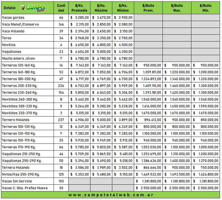The width and height of the screenshot is (222, 200).
Task: Select the Vacas gordas row label
Action: tap(13, 18)
